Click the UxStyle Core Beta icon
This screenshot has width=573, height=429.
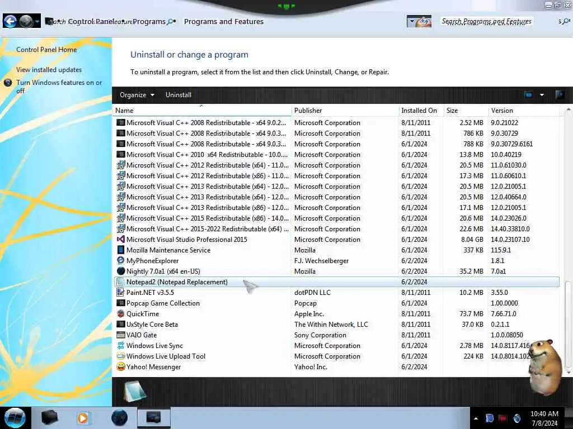[x=121, y=324]
